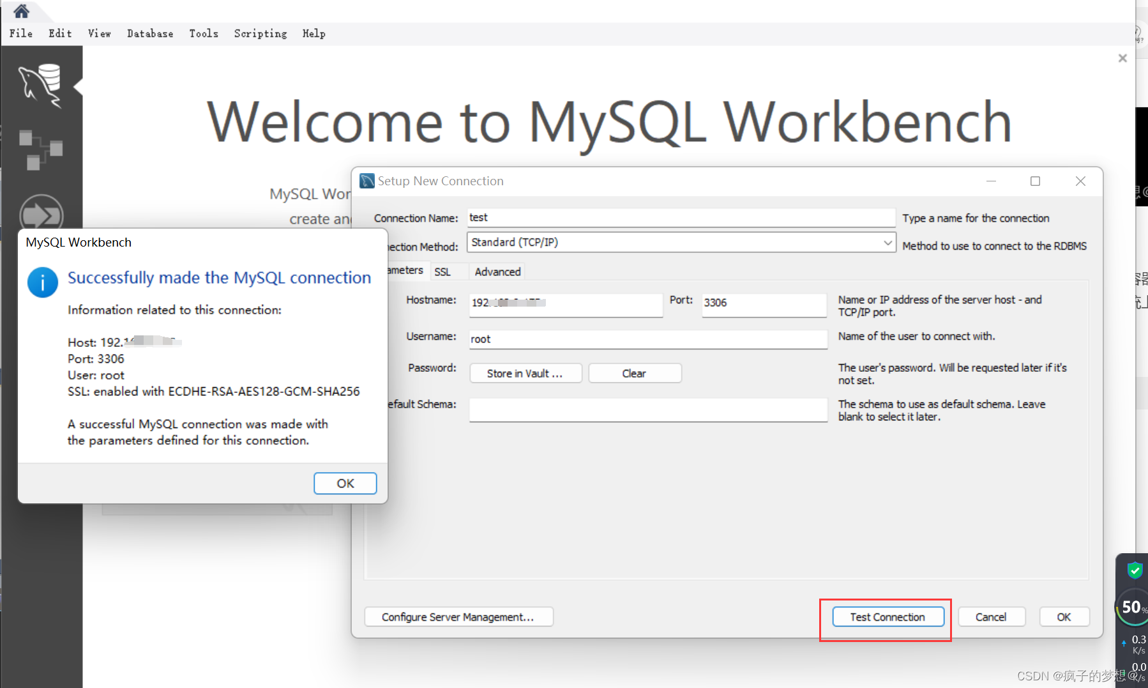
Task: Click the Port field showing 3306
Action: tap(764, 305)
